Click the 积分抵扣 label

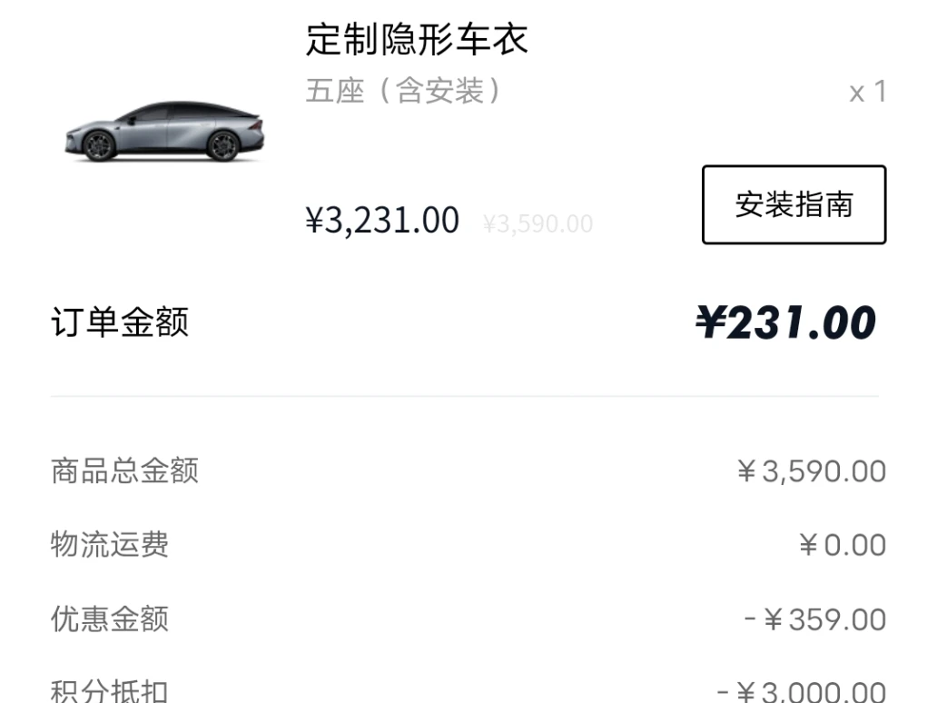(110, 691)
